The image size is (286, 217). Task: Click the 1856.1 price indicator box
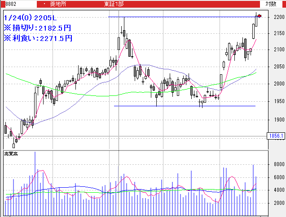pos(276,136)
